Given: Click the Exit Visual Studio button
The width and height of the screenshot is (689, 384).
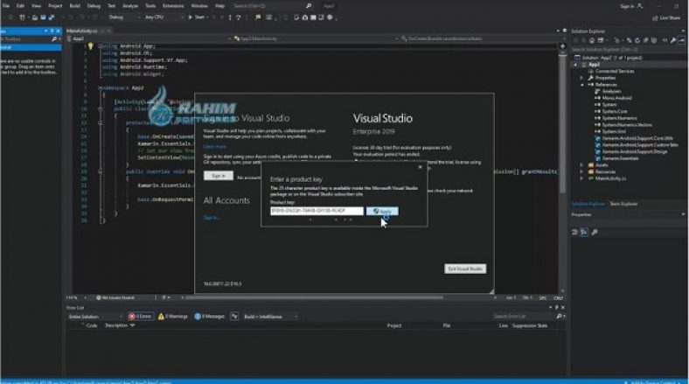Looking at the screenshot, I should pos(465,269).
